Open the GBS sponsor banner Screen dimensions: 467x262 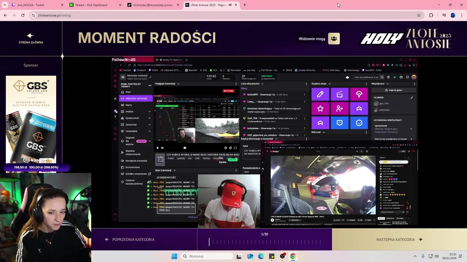pos(31,119)
